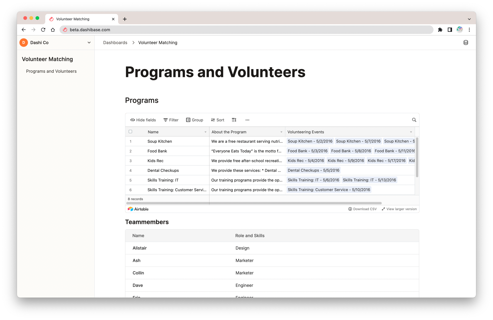
Task: Click the Airtable logo link
Action: (x=138, y=209)
